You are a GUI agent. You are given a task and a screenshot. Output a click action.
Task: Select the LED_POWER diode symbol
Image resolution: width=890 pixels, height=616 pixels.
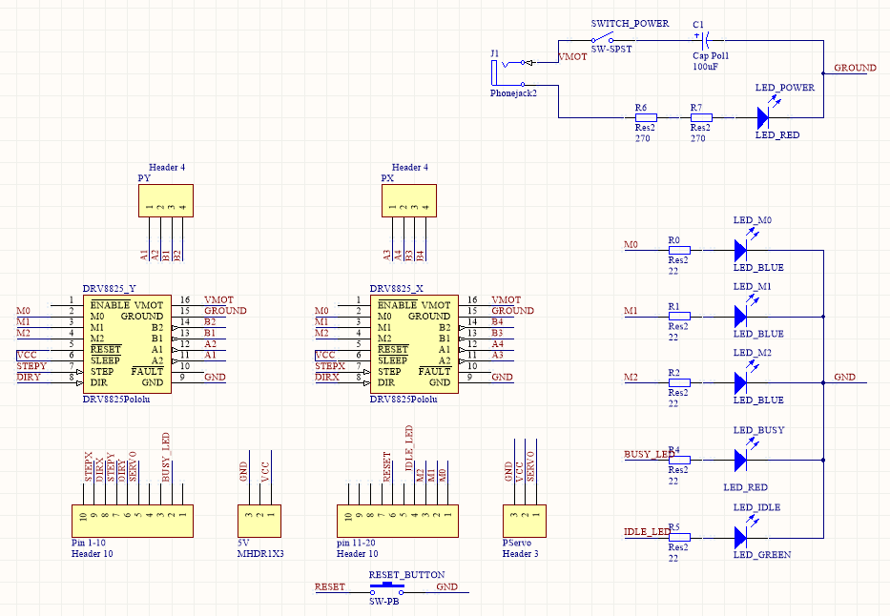763,117
